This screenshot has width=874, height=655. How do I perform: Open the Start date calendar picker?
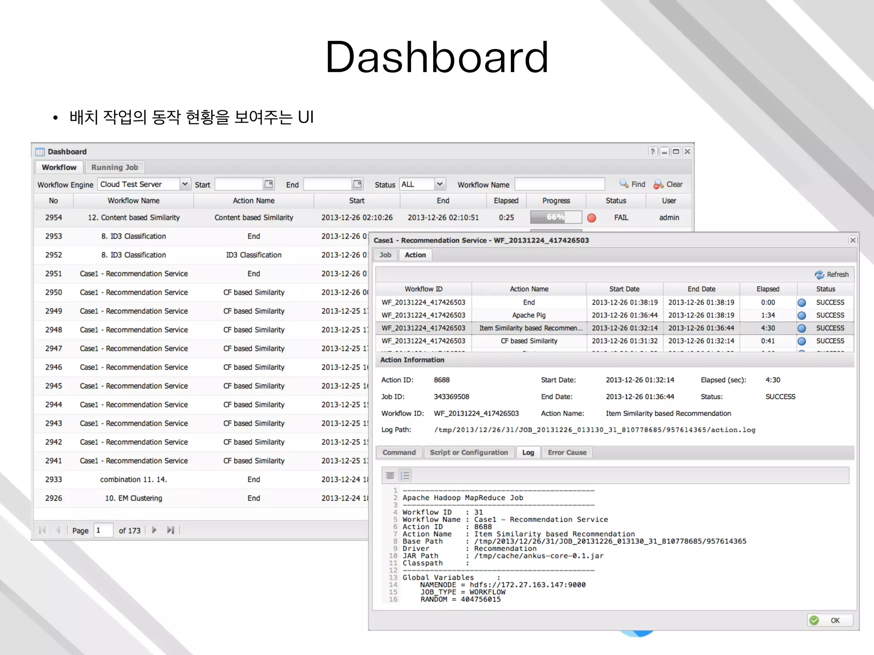point(268,184)
